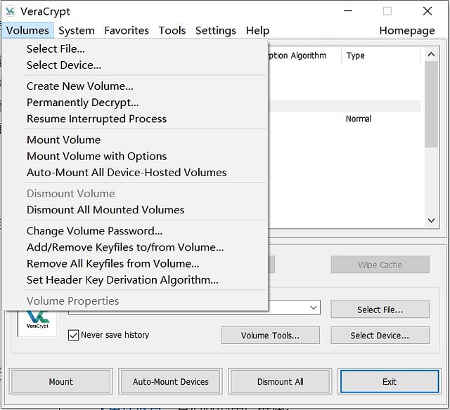Select Mount Volume menu entry

tap(135, 140)
